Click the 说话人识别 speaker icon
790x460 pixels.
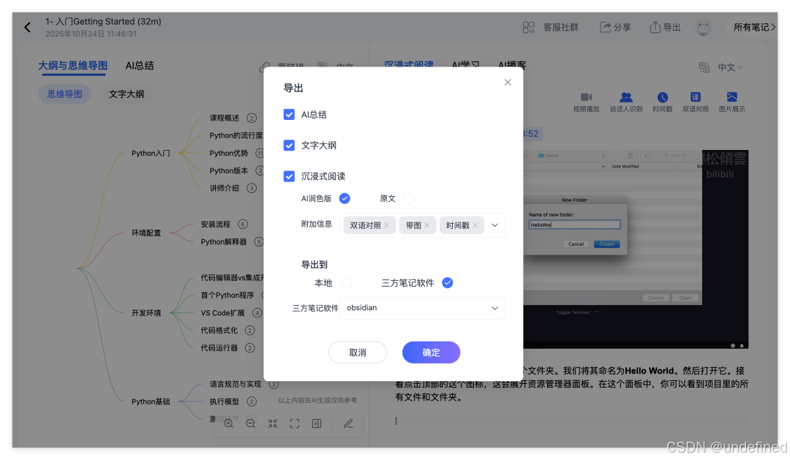(x=625, y=97)
